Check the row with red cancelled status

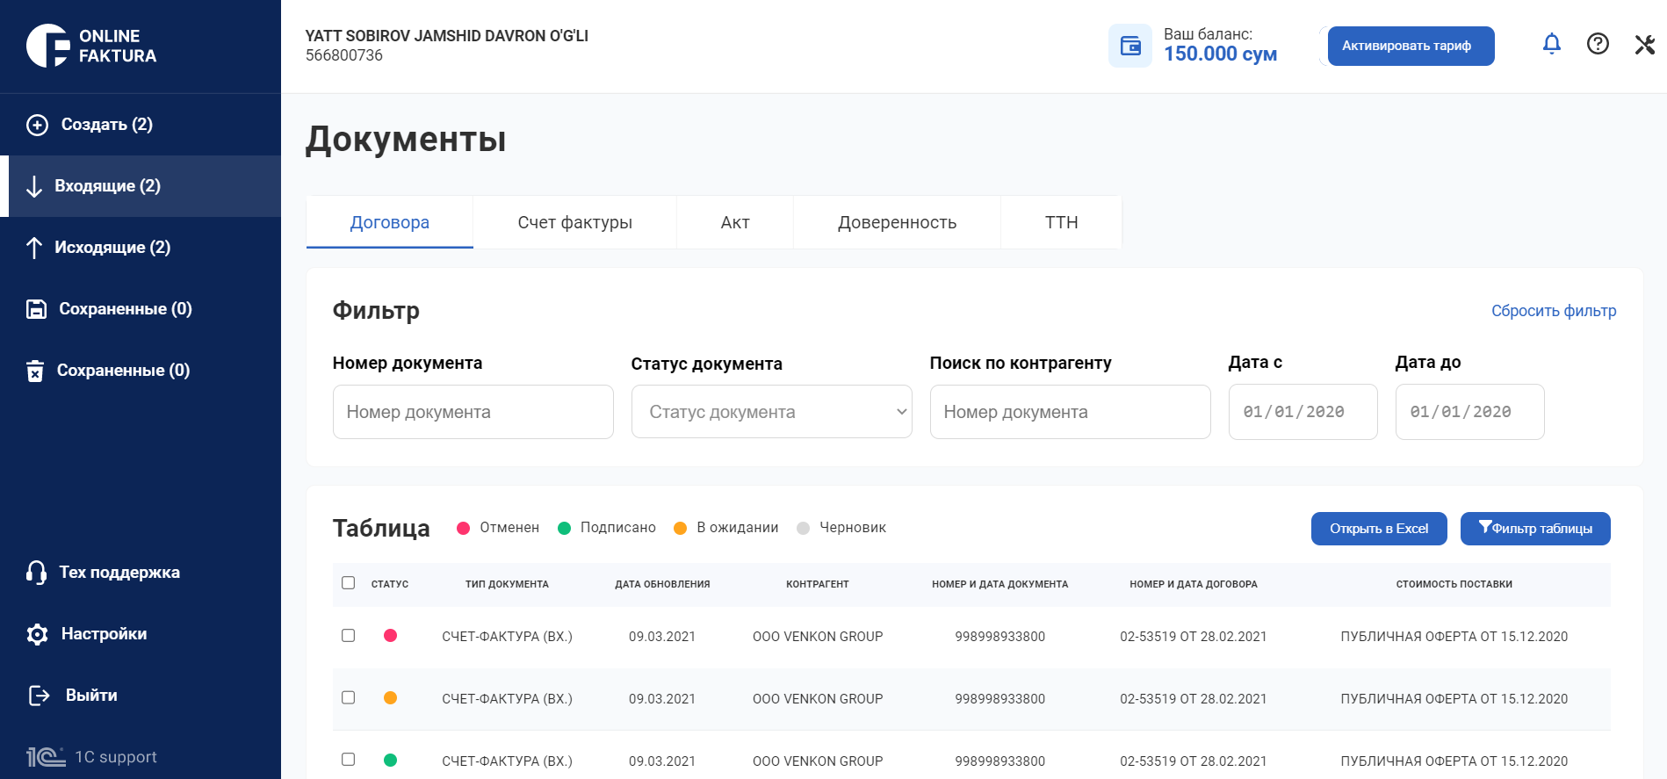coord(349,636)
